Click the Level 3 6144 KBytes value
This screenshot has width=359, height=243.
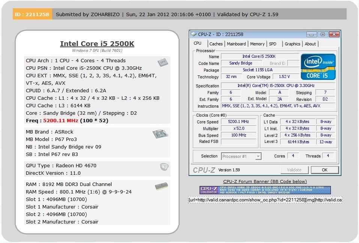297,142
